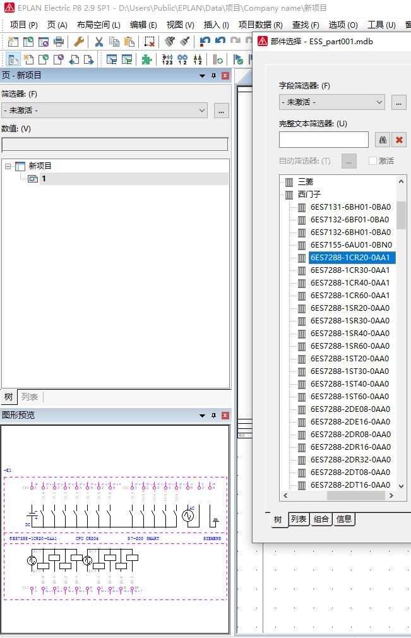Viewport: 411px width, 638px height.
Task: Switch to the 列表 tab in the page panel
Action: 30,397
